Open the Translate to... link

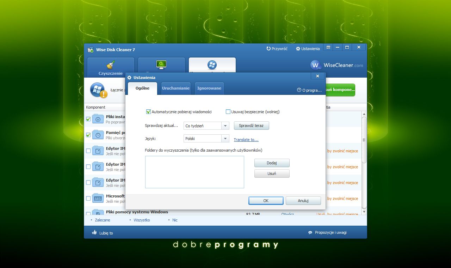point(246,140)
